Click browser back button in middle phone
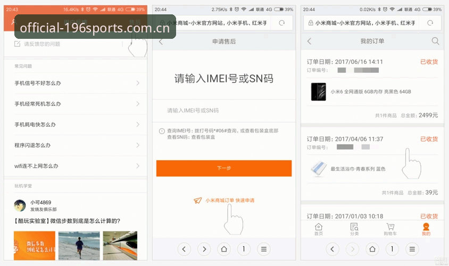The image size is (449, 266). point(184,249)
